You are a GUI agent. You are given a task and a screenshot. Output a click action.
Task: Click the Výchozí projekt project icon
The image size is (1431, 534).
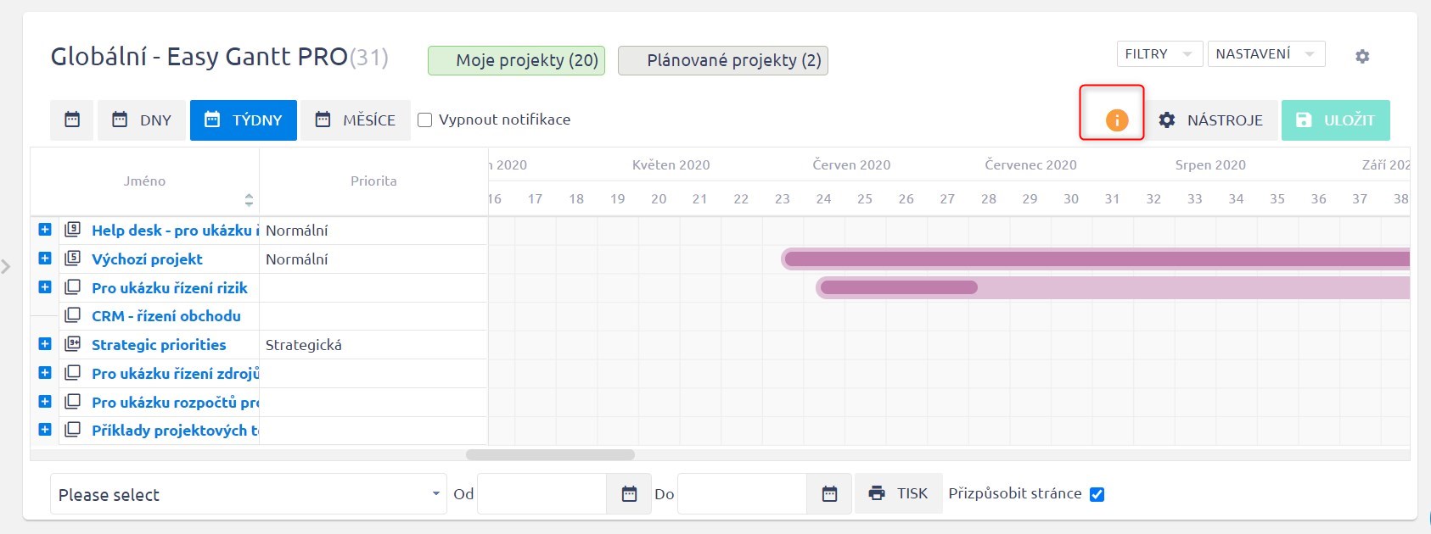click(x=73, y=259)
